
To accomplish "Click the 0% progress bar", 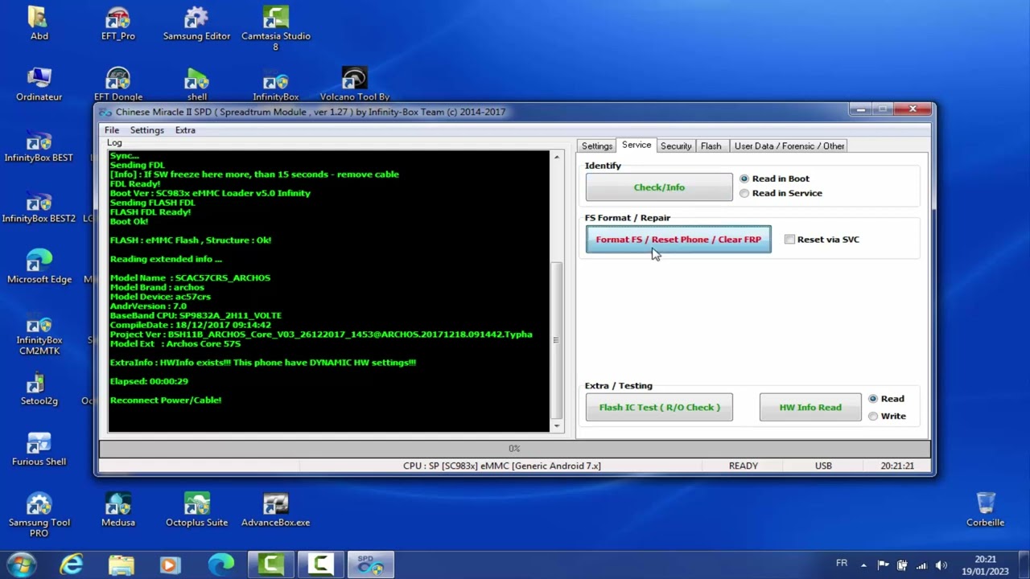I will tap(515, 448).
